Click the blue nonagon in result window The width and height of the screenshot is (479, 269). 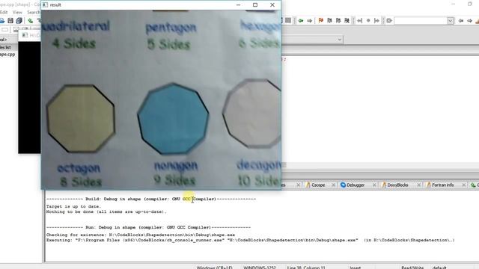point(173,118)
